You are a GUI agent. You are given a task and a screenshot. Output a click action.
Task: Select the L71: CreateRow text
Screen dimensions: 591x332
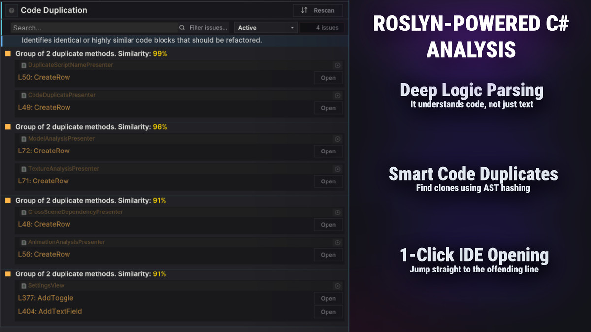[43, 181]
